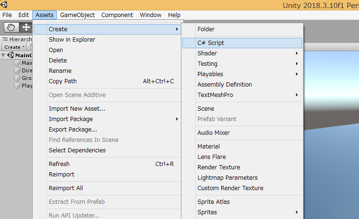Select Copy Path menu entry
This screenshot has height=219, width=359.
107,81
